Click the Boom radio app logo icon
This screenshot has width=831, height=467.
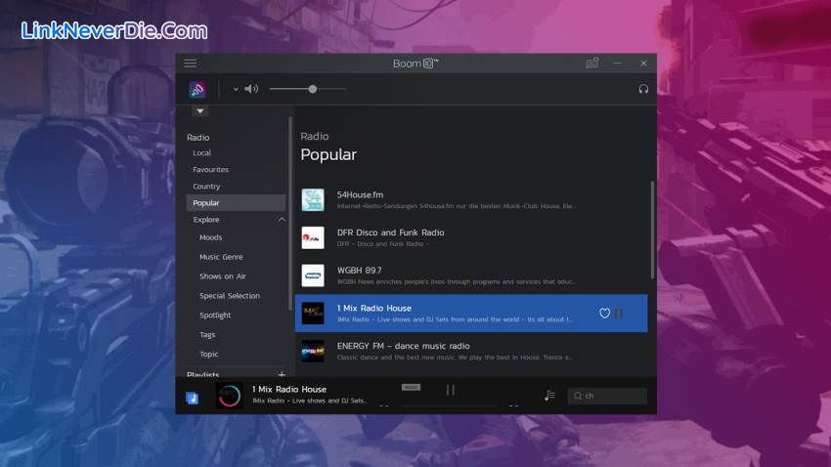tap(197, 89)
